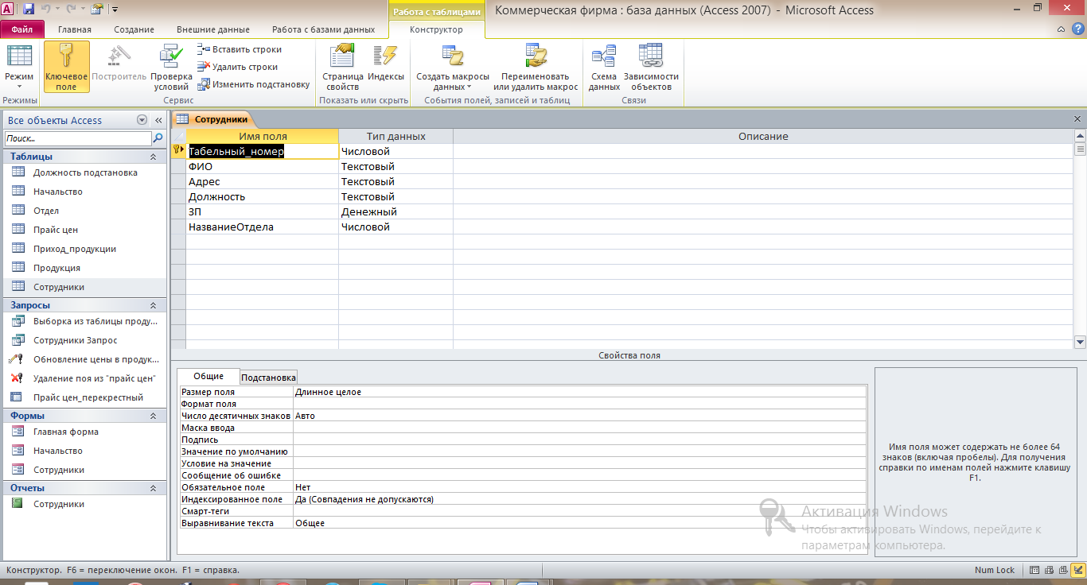Screen dimensions: 1087x585
Task: Close the Сотрудники table tab with X
Action: [1078, 119]
